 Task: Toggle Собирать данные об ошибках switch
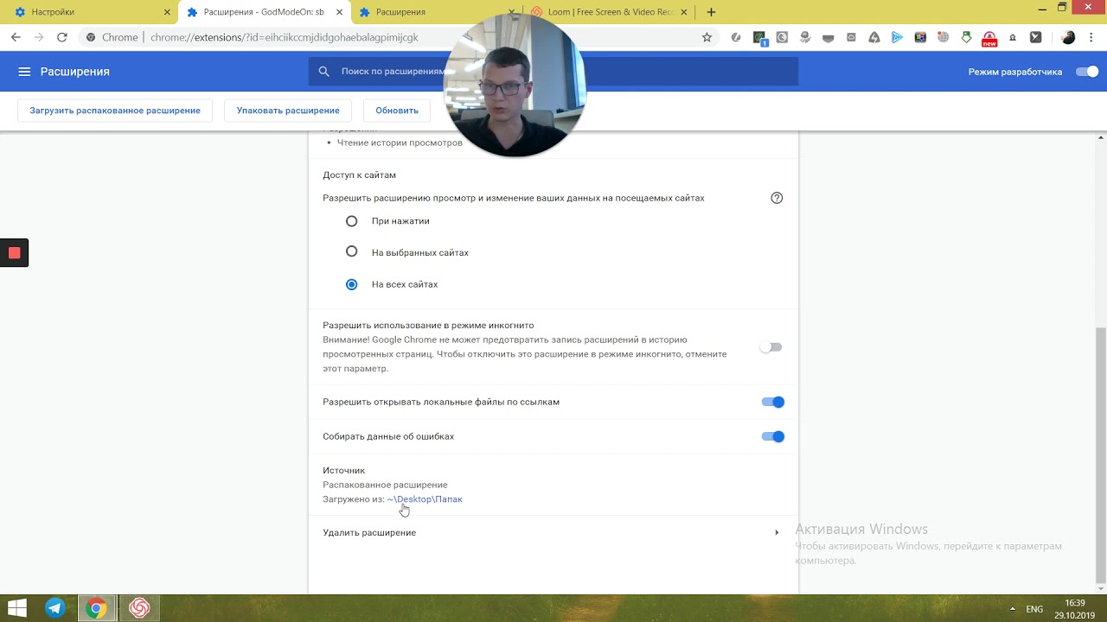772,436
